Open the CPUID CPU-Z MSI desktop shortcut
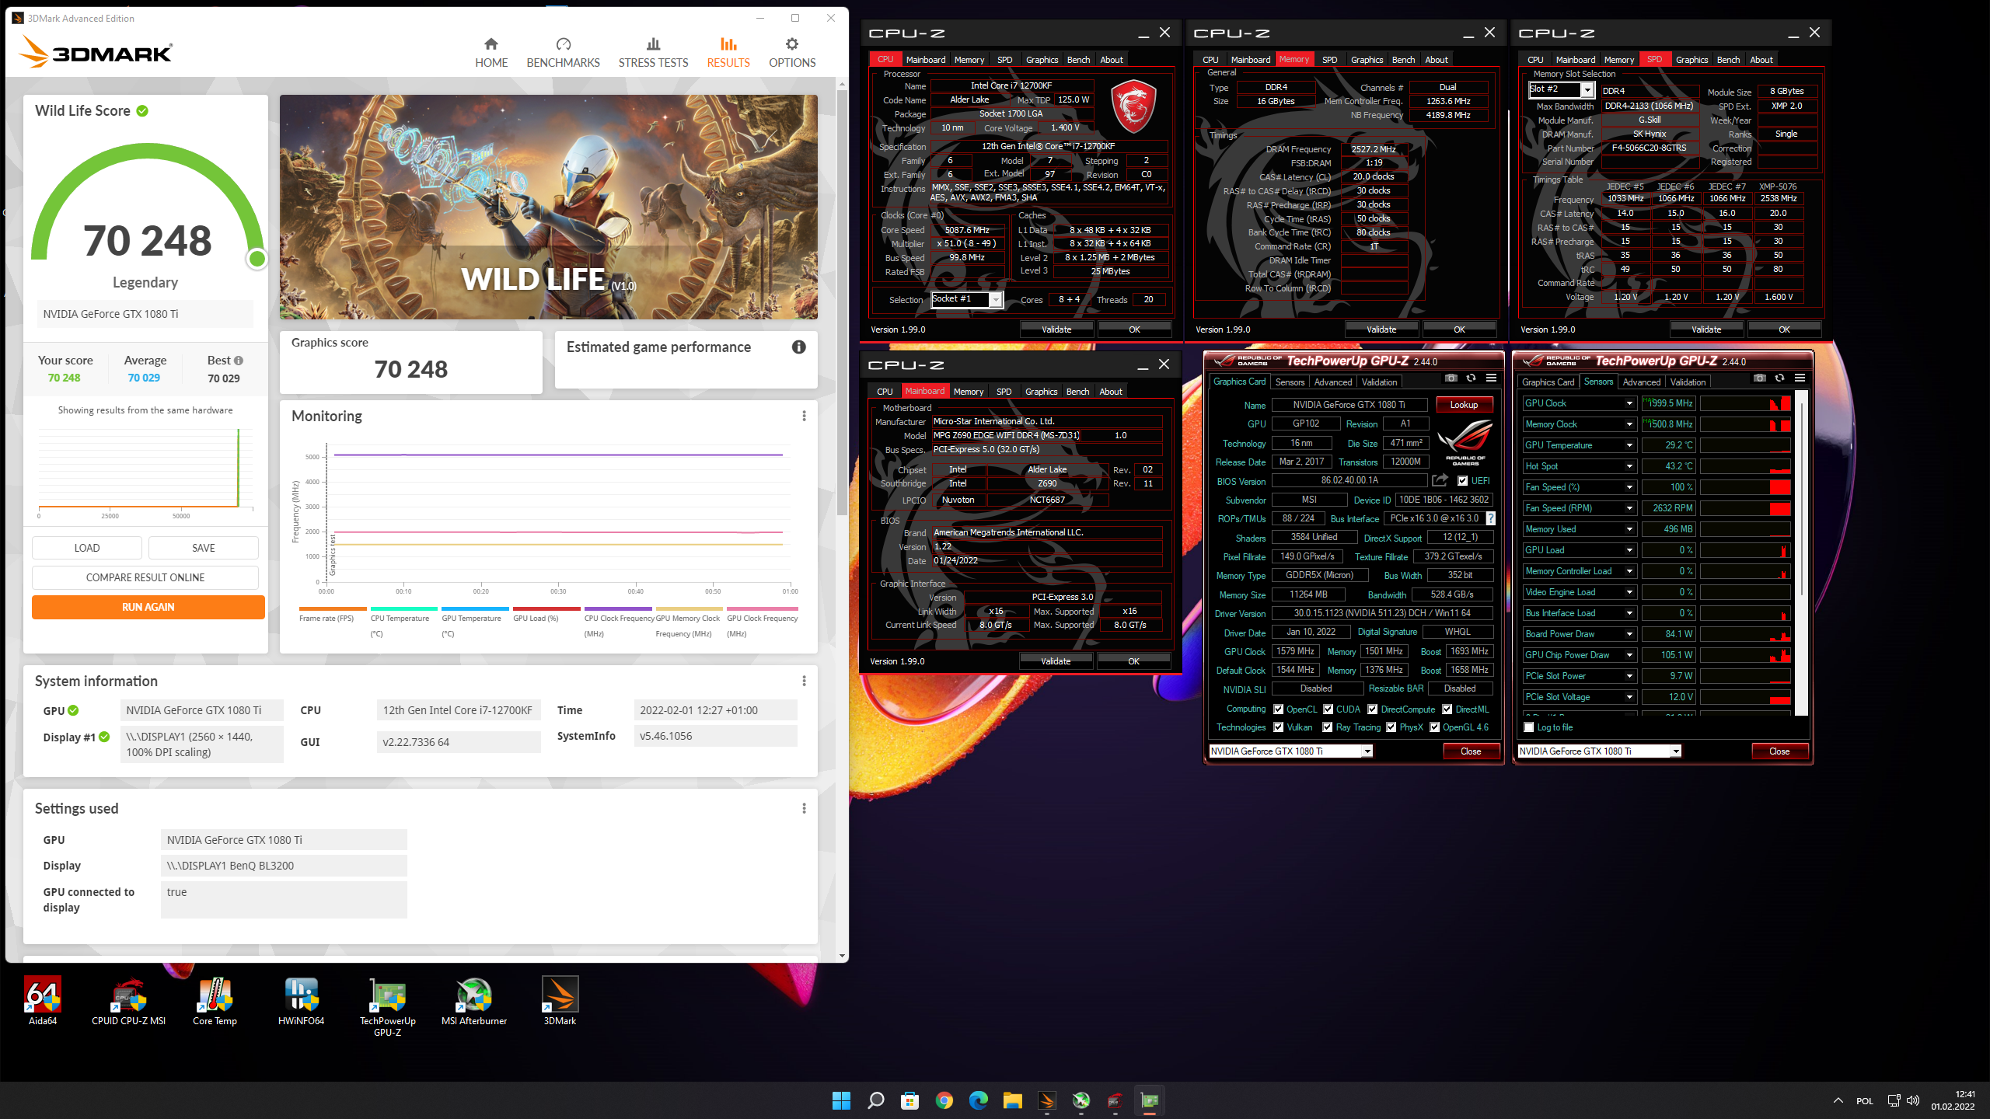The width and height of the screenshot is (1990, 1119). pos(129,1002)
